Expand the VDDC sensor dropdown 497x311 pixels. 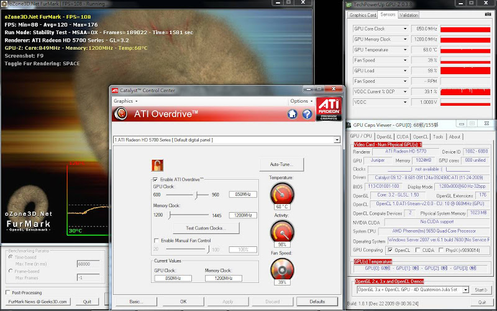pos(405,102)
